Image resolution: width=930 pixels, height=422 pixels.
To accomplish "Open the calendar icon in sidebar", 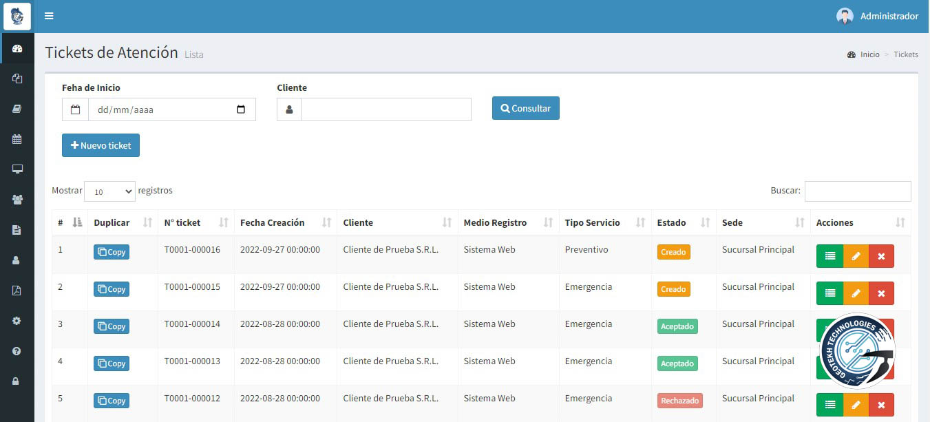I will 17,139.
